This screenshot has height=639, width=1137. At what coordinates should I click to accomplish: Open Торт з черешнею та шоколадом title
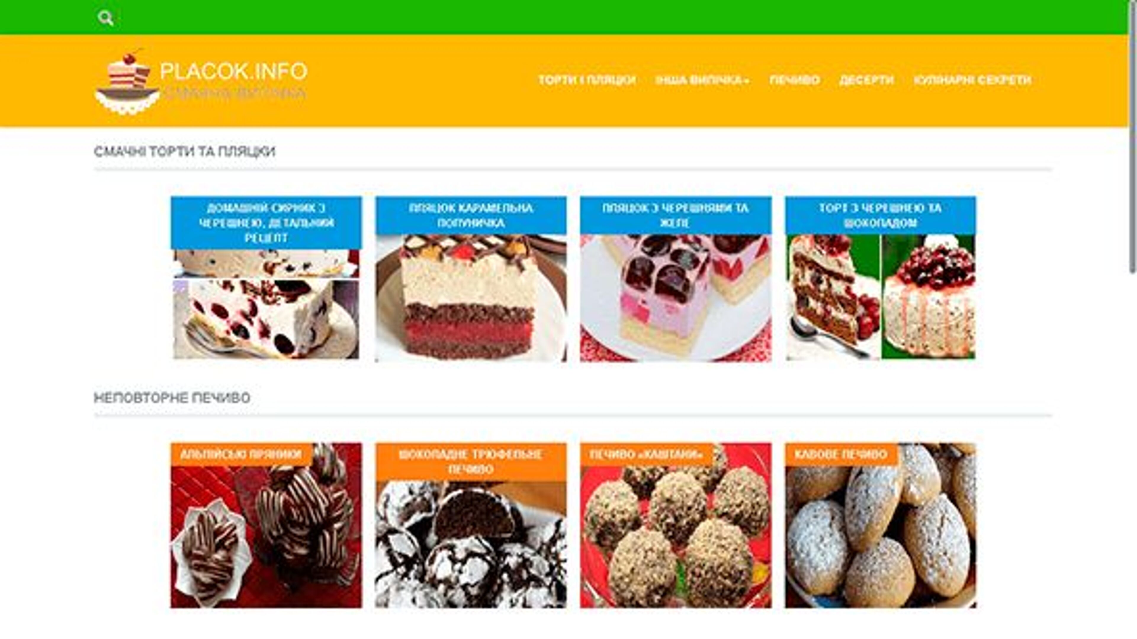click(x=881, y=215)
